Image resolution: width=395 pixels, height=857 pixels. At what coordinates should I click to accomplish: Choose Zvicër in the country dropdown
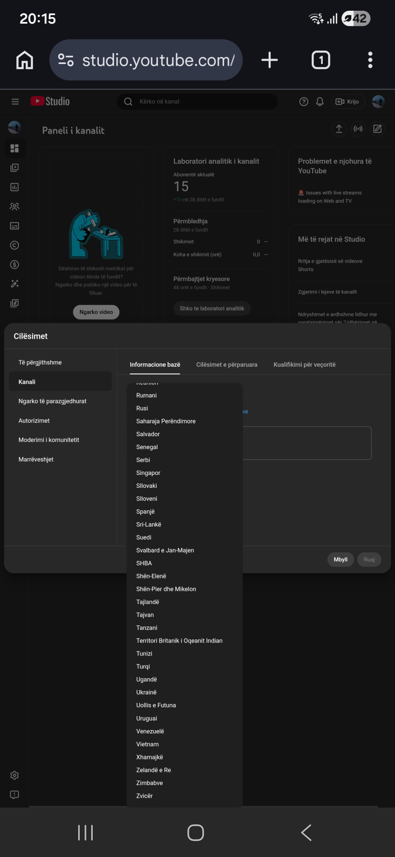pos(145,796)
